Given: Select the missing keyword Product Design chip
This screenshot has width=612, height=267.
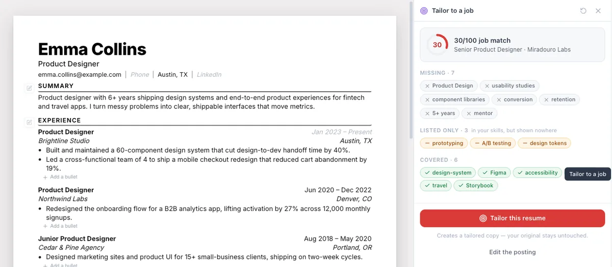Looking at the screenshot, I should coord(449,86).
